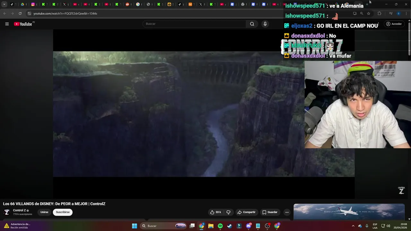Go to the YouTube home logo
The image size is (411, 231).
pyautogui.click(x=23, y=24)
